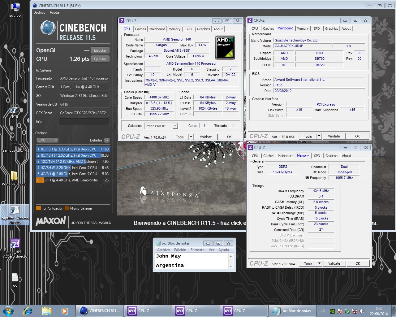396x317 pixels.
Task: Click Validate in the Memory window
Action: tap(334, 263)
